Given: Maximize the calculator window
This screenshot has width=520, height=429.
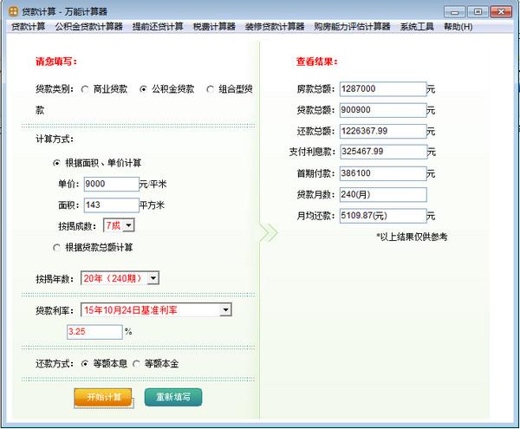Looking at the screenshot, I should pyautogui.click(x=478, y=12).
